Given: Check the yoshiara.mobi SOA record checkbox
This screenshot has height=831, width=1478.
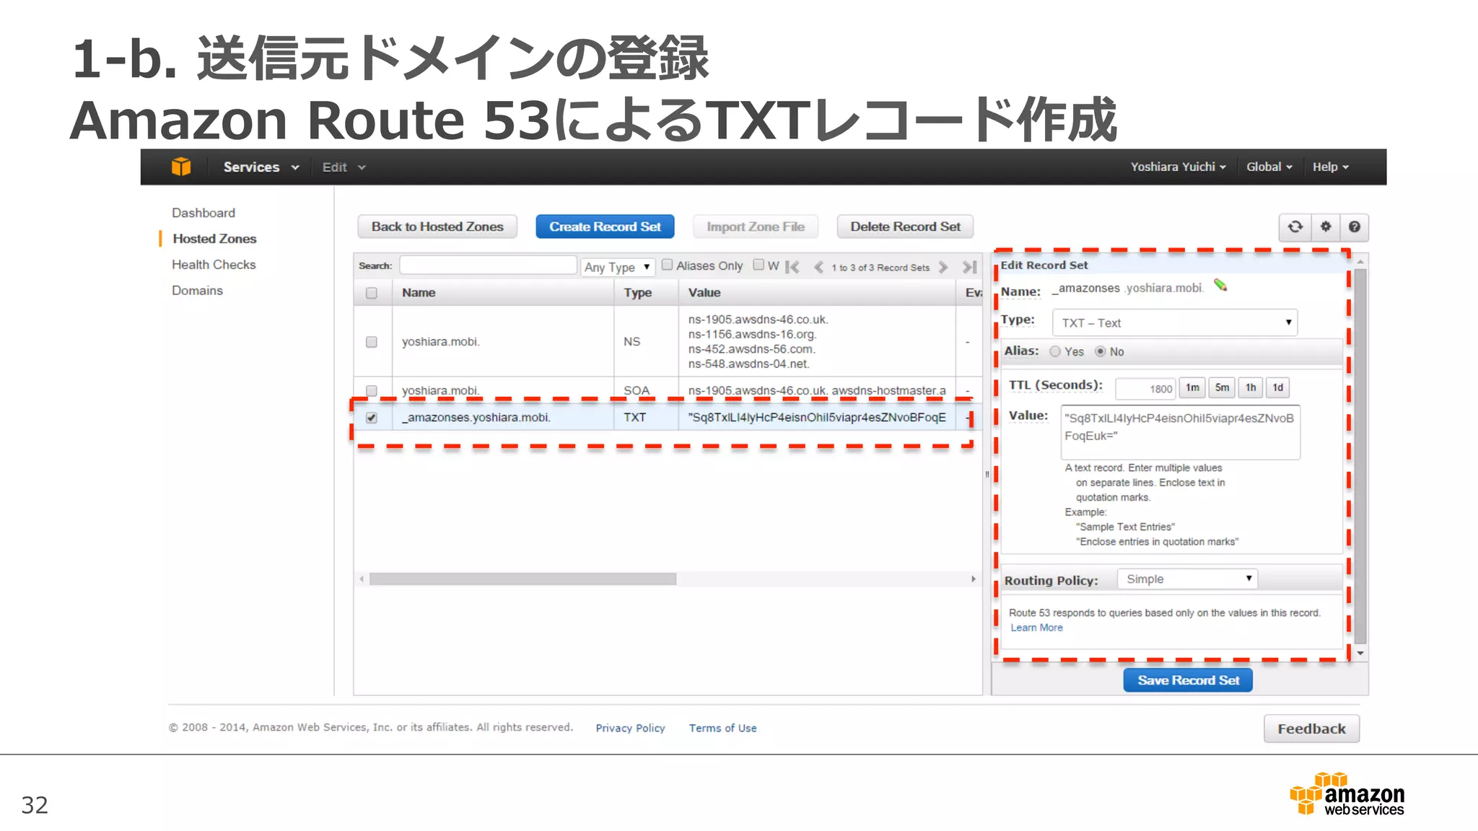Looking at the screenshot, I should point(372,390).
